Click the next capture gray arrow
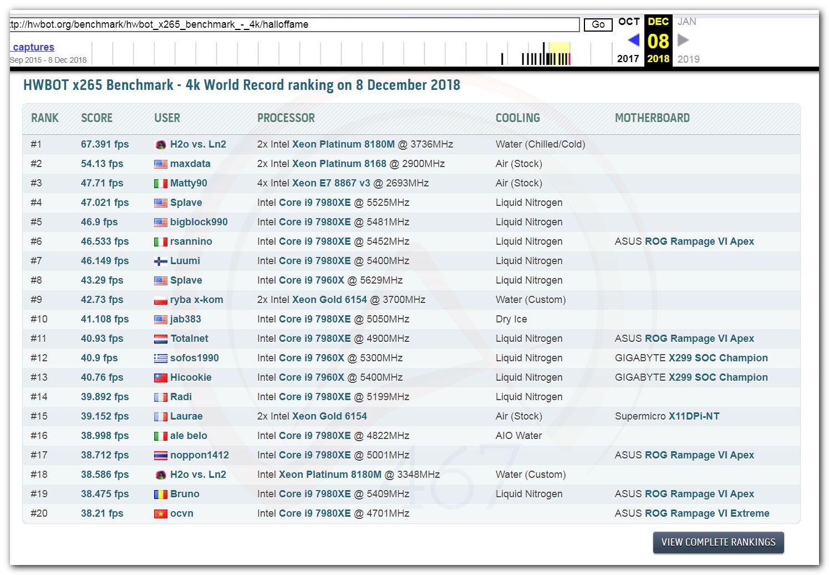829x575 pixels. [x=683, y=41]
